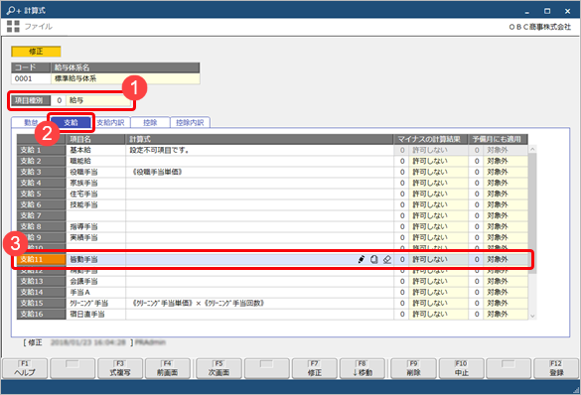Select the 支給 1 row header

click(x=41, y=150)
